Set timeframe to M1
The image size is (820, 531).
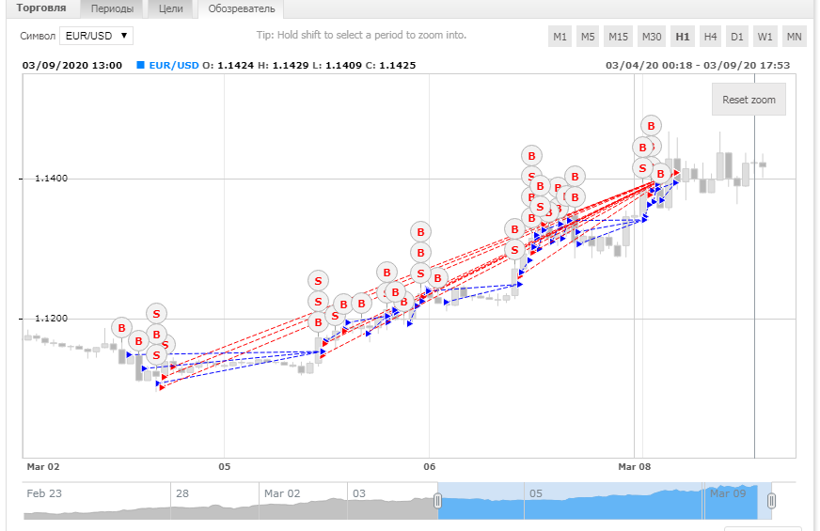point(560,37)
